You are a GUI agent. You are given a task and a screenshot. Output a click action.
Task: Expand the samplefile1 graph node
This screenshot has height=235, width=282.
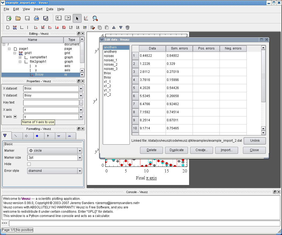(20, 57)
